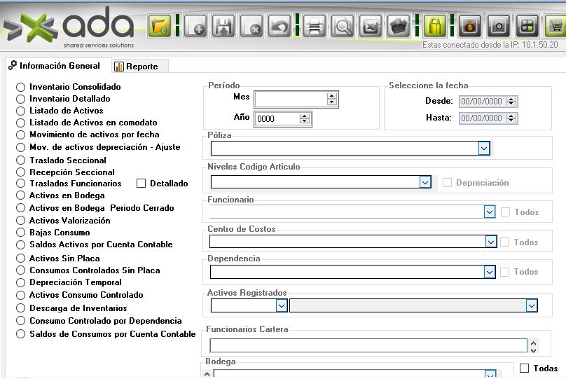Click the magnifying glass search icon
Image resolution: width=566 pixels, height=379 pixels.
coord(343,26)
